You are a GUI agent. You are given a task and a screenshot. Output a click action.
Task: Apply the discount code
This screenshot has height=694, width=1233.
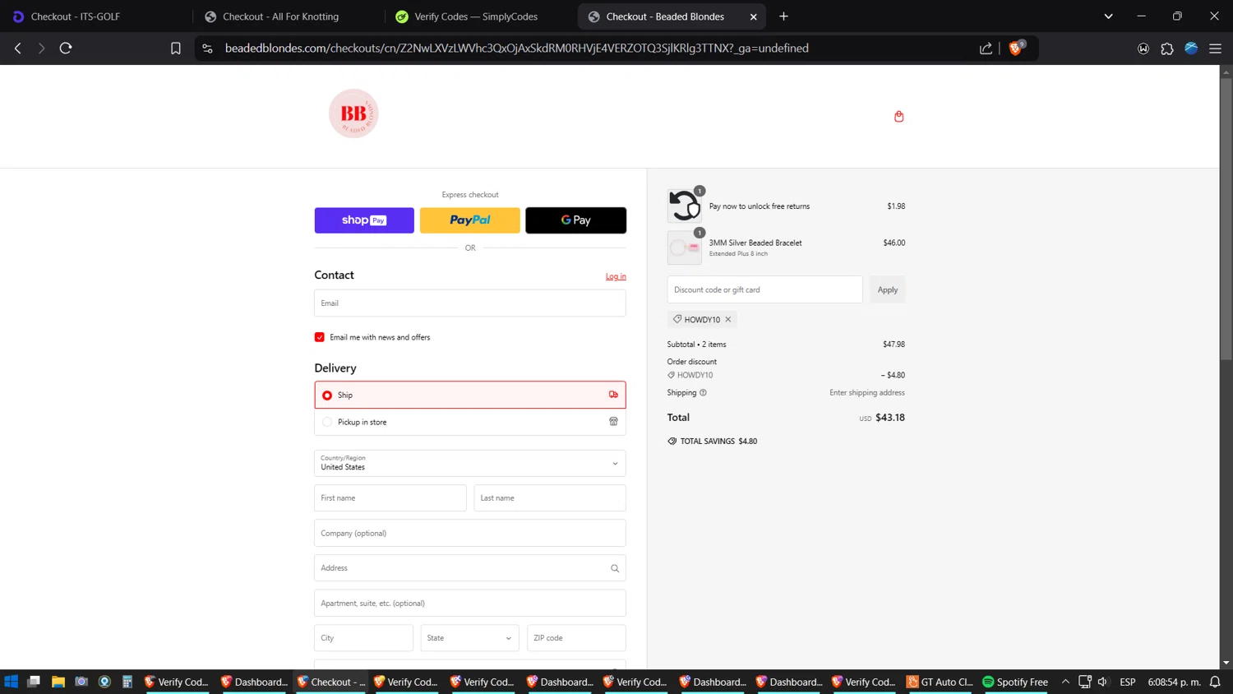[x=887, y=289]
